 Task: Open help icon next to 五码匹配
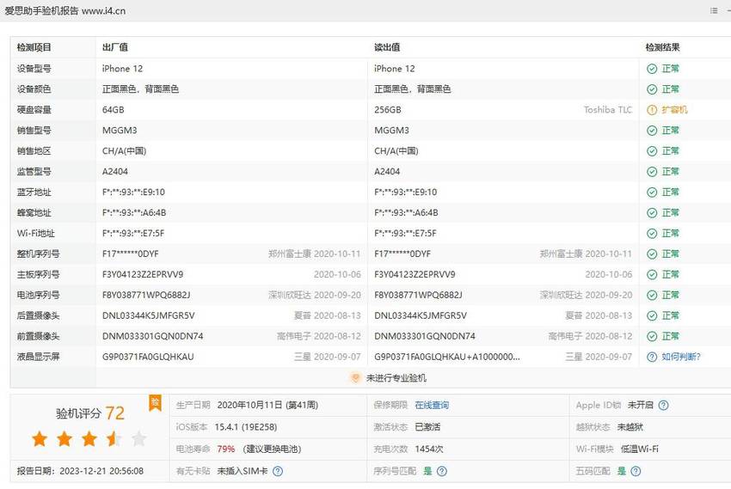(636, 471)
